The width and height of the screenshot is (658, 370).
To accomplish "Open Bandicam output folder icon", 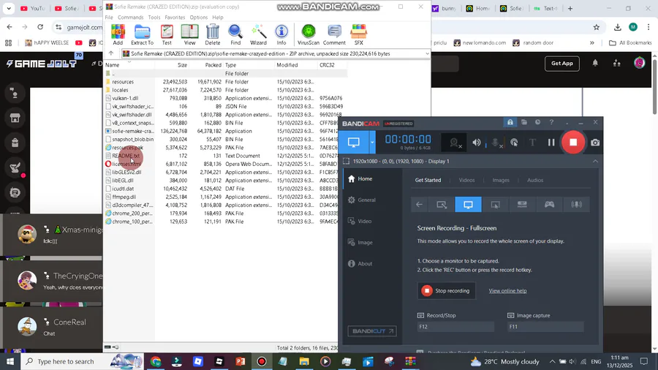I will pos(524,122).
